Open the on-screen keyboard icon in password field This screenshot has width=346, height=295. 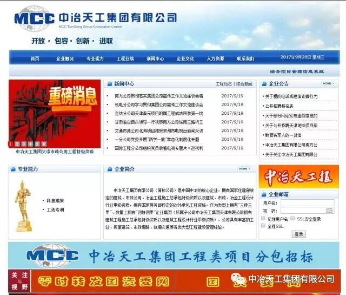pyautogui.click(x=329, y=211)
